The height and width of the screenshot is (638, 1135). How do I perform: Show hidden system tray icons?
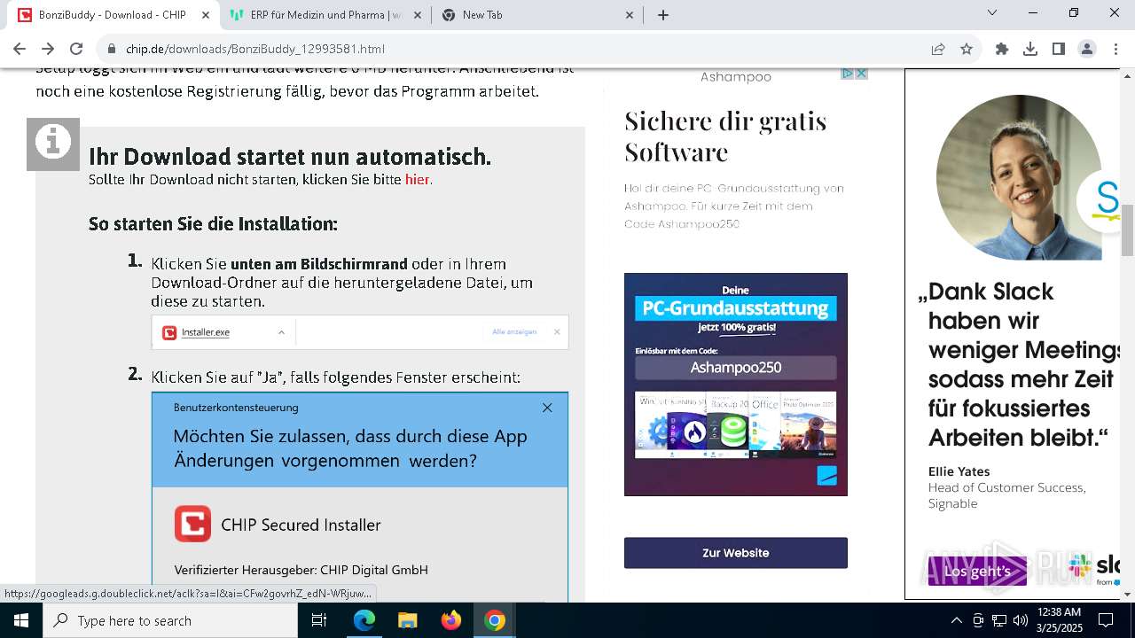956,620
